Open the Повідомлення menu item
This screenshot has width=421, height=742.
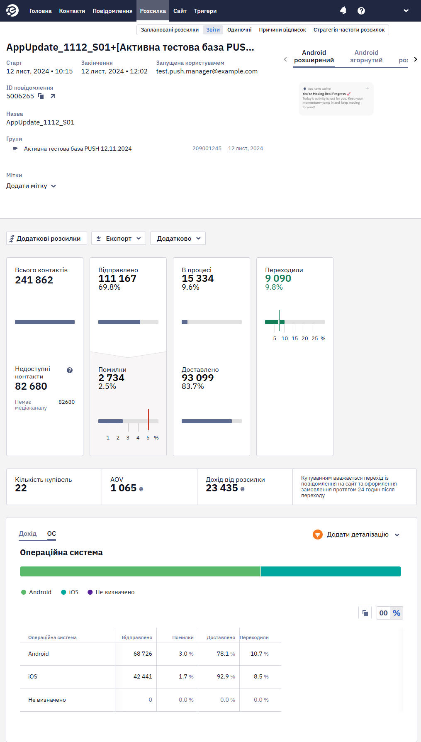click(x=112, y=11)
